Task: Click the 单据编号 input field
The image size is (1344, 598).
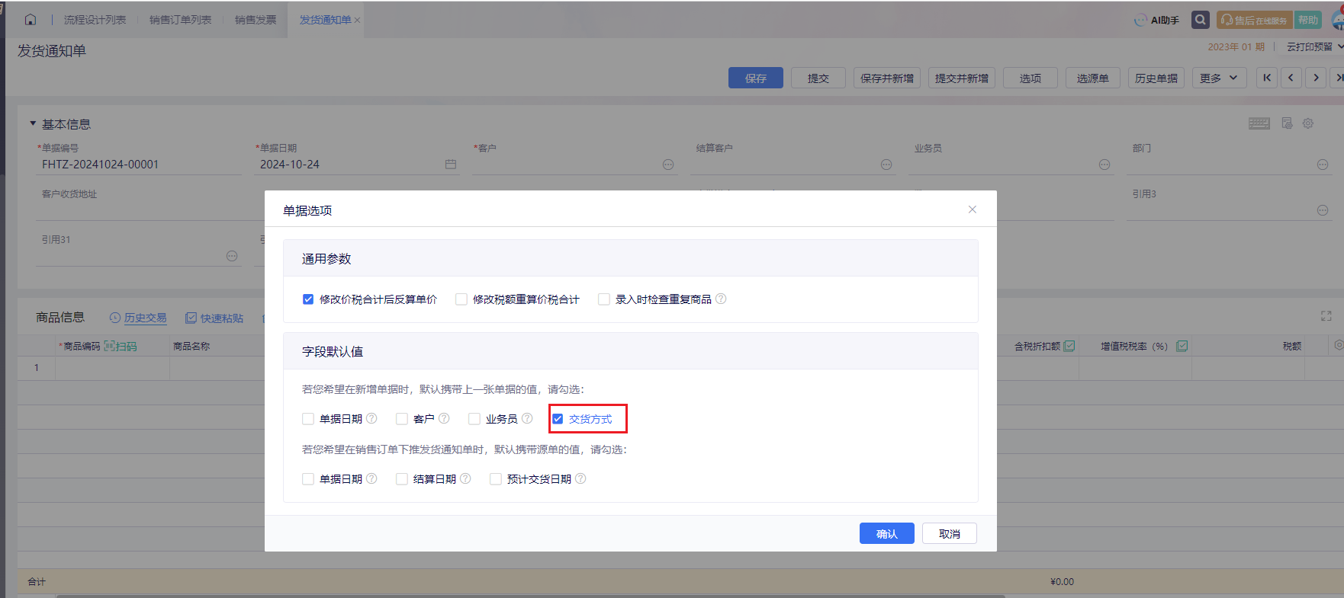Action: click(x=139, y=165)
